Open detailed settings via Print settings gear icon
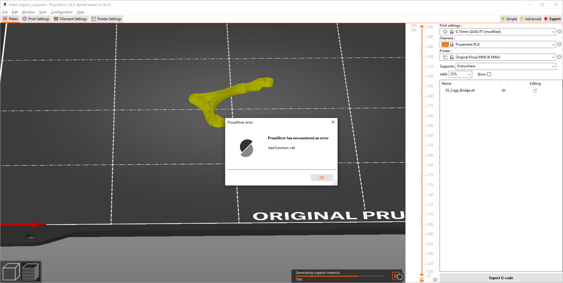This screenshot has height=283, width=563. pos(559,31)
